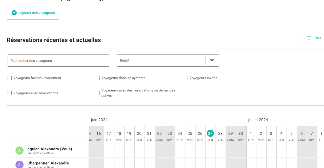This screenshot has height=168, width=324.
Task: Check Voyageurs favoris uniquement
Action: pos(10,78)
